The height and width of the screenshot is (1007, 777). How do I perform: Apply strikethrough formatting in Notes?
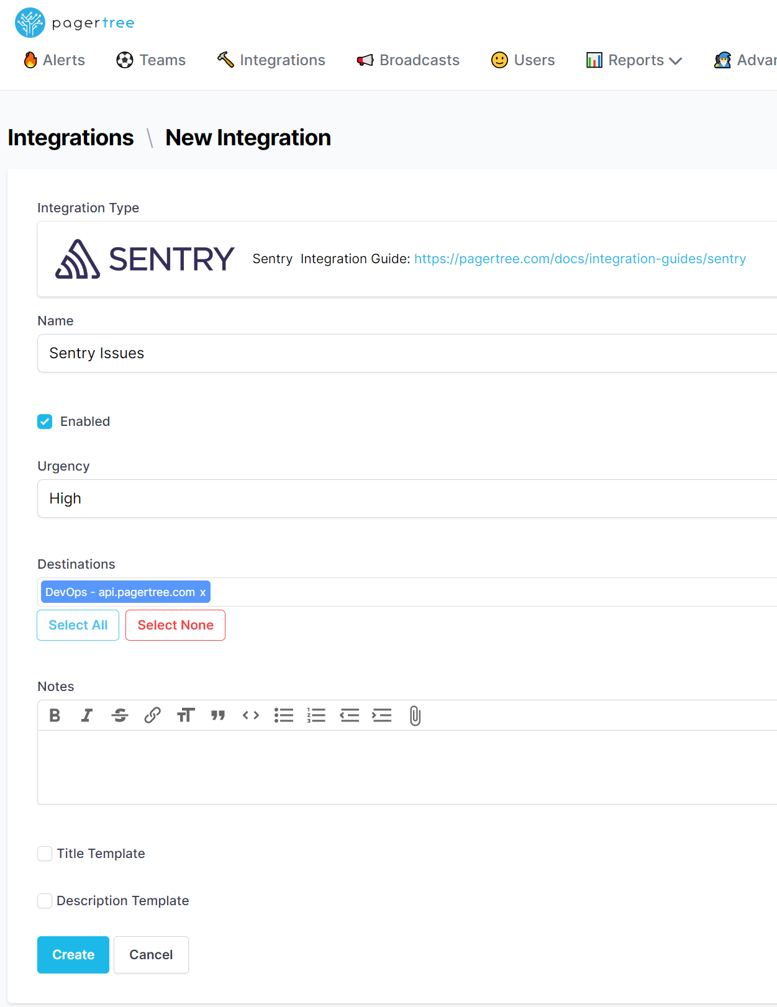click(120, 715)
